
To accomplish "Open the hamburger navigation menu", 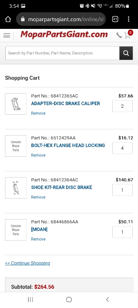I will (7, 35).
